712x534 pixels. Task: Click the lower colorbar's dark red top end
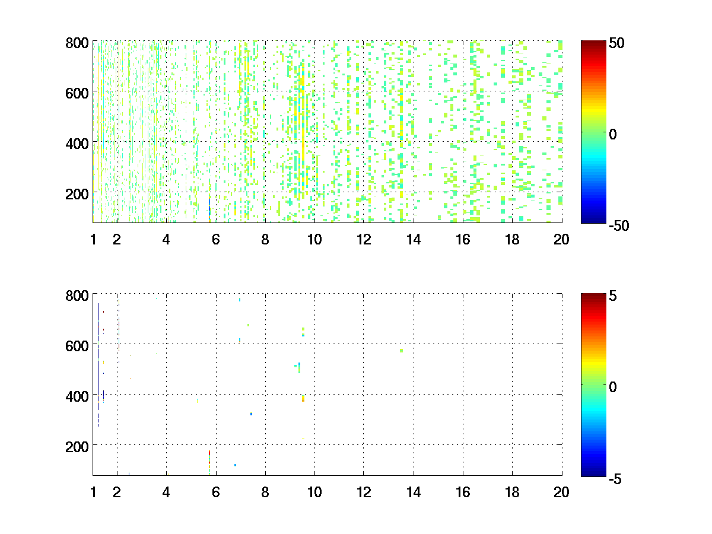pyautogui.click(x=593, y=296)
